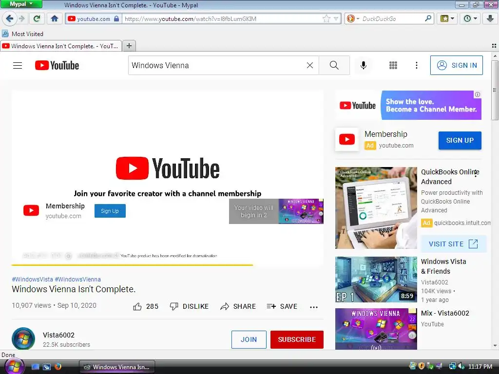Click volume speaker tray icon

click(x=461, y=366)
